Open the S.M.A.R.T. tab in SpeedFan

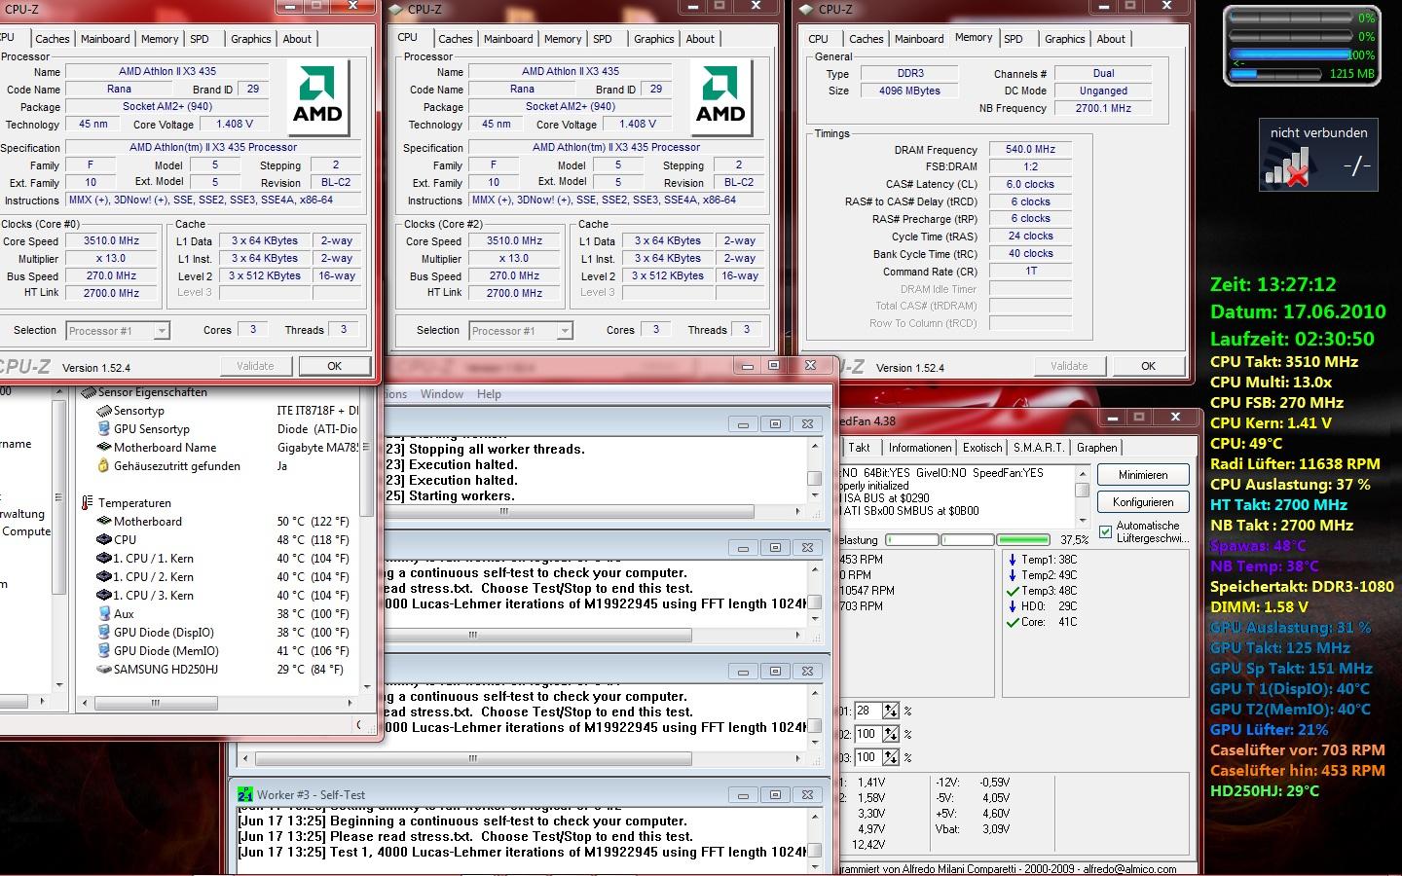pos(1038,448)
